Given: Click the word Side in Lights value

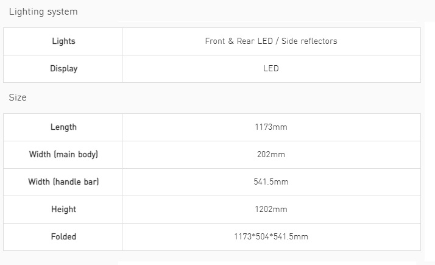Looking at the screenshot, I should point(290,41).
